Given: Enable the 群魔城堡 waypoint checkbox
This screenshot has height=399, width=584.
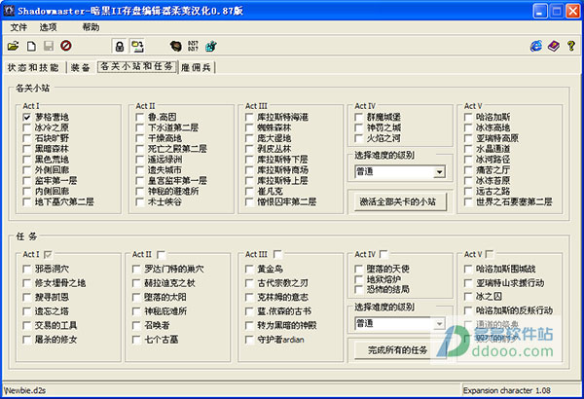Looking at the screenshot, I should 359,117.
